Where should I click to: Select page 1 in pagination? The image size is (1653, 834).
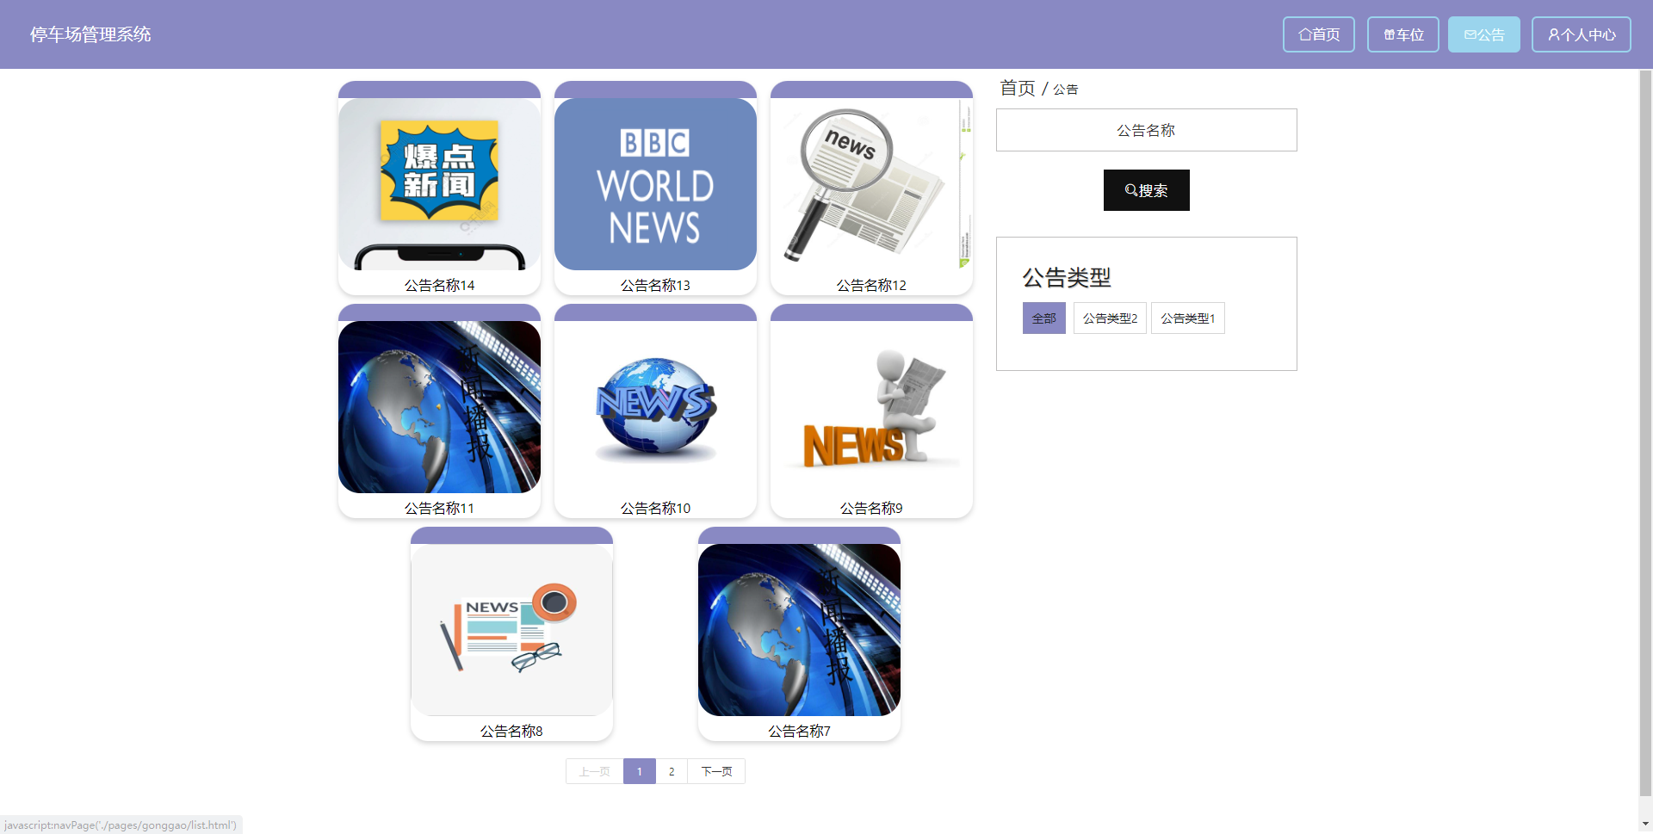[x=639, y=771]
